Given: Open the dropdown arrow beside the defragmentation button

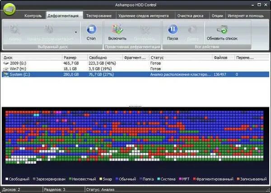Looking at the screenshot, I should [x=76, y=32].
